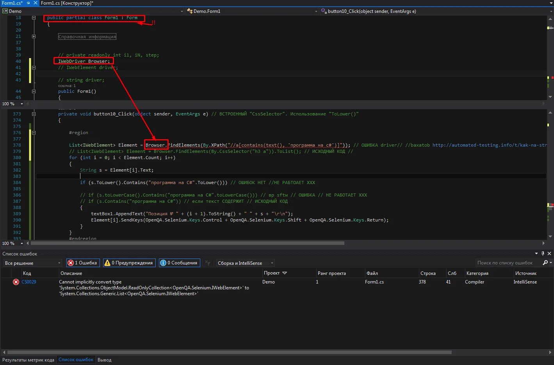The height and width of the screenshot is (365, 554).
Task: Toggle the '1 Ошибка' errors filter
Action: (83, 263)
